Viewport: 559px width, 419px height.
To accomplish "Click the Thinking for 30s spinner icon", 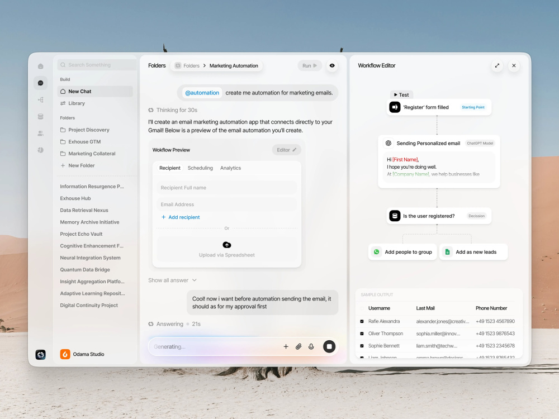I will click(x=151, y=110).
